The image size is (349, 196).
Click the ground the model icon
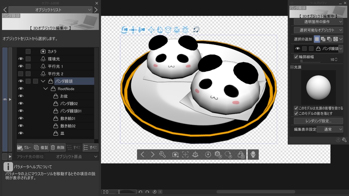[x=195, y=154]
